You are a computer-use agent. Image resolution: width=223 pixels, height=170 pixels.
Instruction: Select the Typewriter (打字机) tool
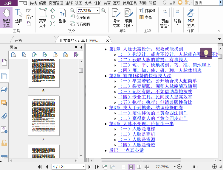tap(147, 11)
